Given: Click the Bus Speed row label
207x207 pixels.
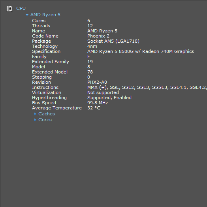Looking at the screenshot, I should (x=44, y=103).
